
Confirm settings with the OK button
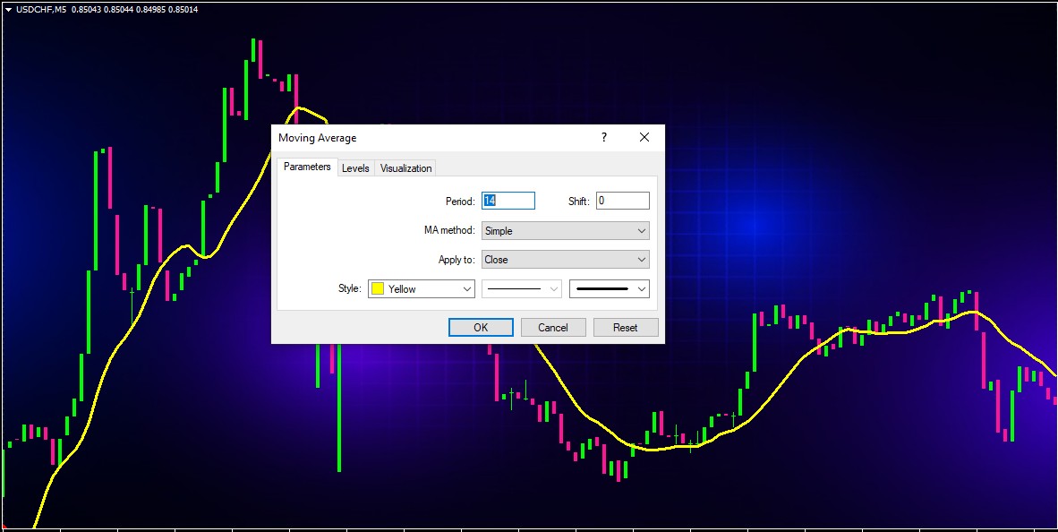pyautogui.click(x=480, y=327)
